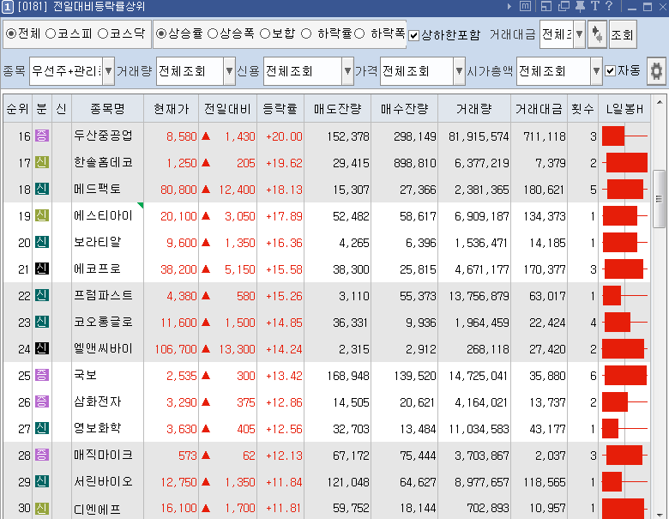Click the 매도잔량 column header
This screenshot has width=669, height=519.
coord(337,109)
